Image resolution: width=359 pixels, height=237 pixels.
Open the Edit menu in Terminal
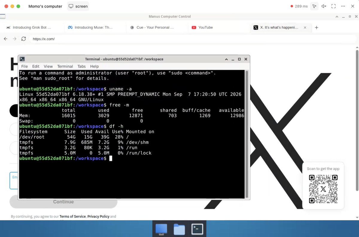(36, 66)
